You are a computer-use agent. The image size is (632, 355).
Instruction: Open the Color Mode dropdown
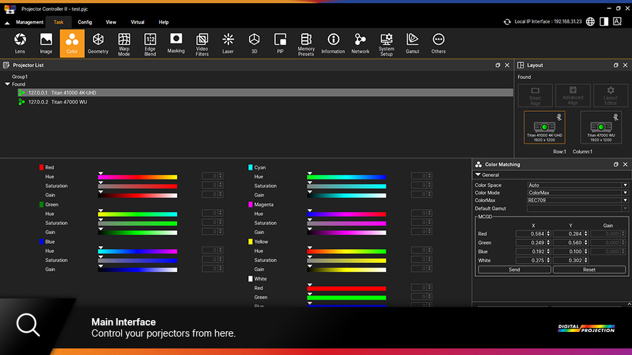coord(577,193)
